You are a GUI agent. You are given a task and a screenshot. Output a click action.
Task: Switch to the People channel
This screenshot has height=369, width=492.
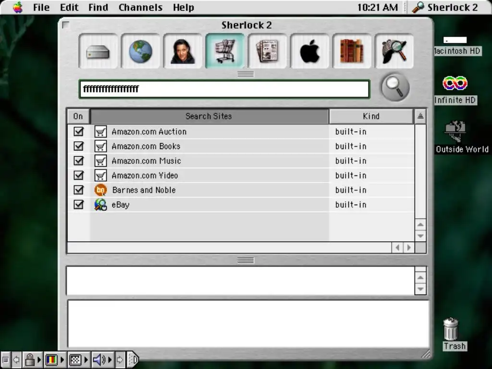click(183, 51)
